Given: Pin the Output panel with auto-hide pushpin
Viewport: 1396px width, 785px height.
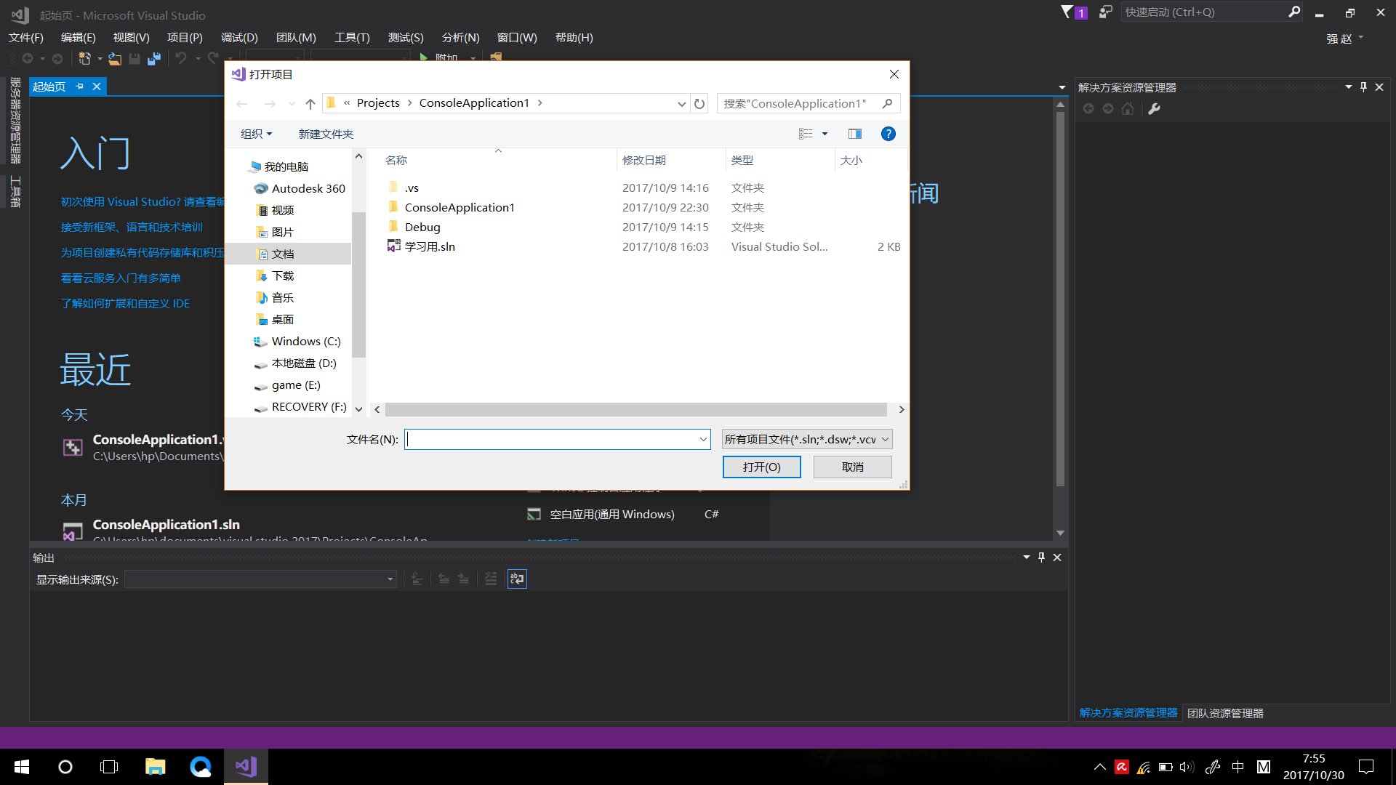Looking at the screenshot, I should click(1041, 557).
